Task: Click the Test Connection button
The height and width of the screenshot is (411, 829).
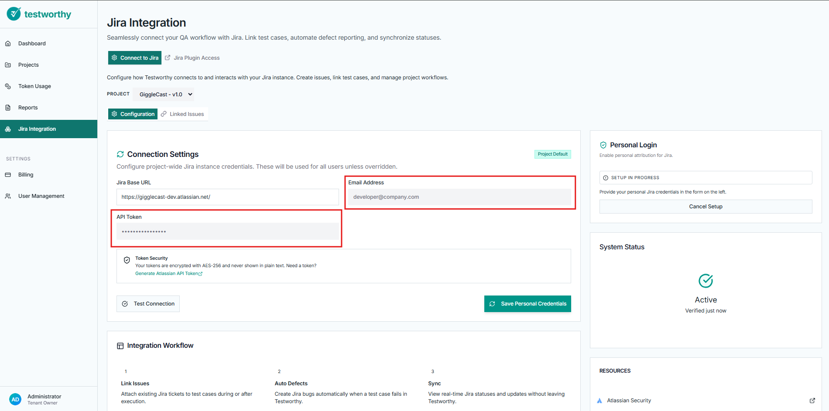Action: (148, 304)
